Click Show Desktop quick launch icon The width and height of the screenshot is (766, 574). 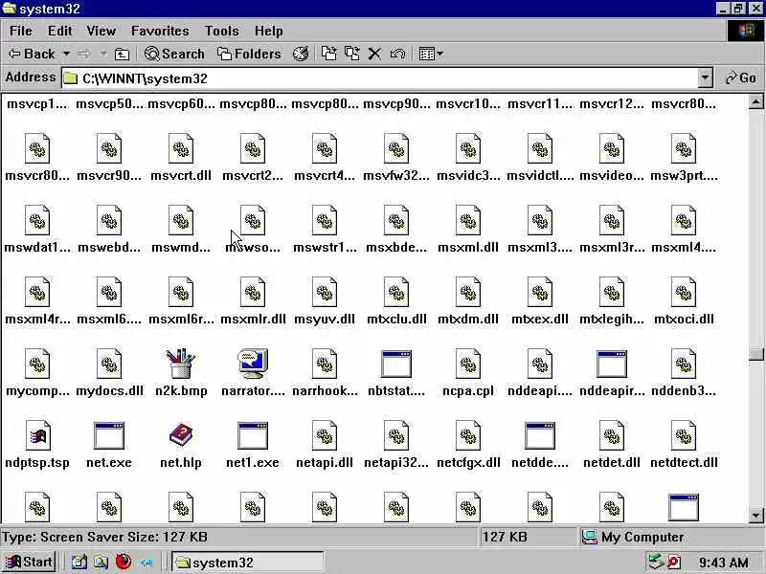[79, 563]
